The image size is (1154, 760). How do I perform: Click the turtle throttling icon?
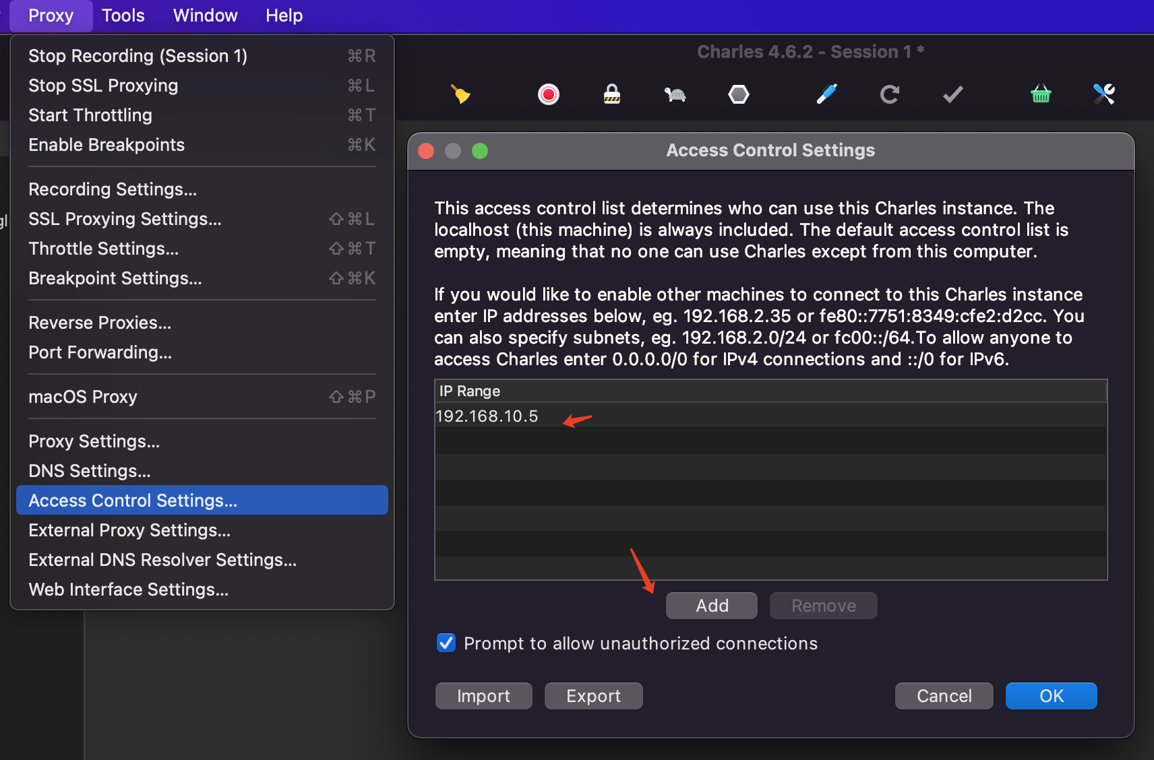point(675,94)
